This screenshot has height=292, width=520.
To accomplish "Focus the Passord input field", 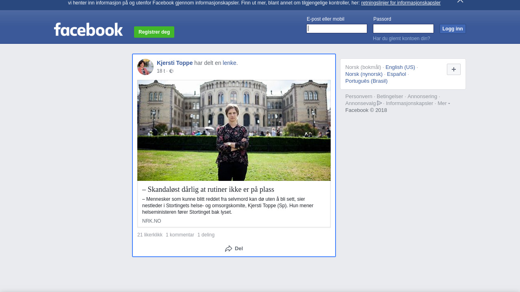I will 403,28.
